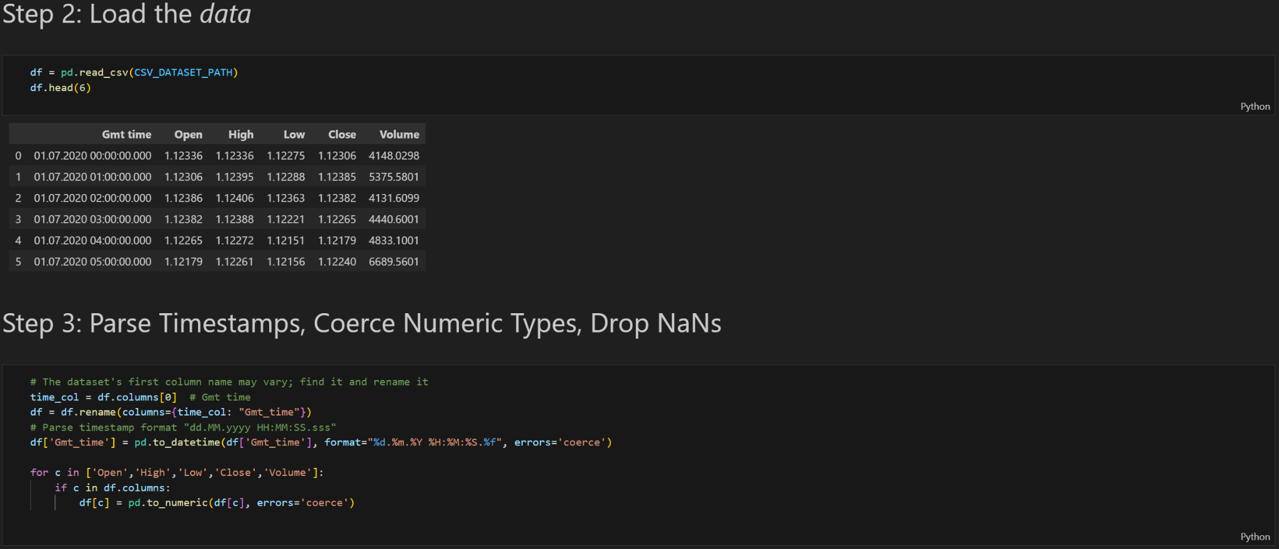Click Python language label of timestamp parsing cell

pos(1255,537)
